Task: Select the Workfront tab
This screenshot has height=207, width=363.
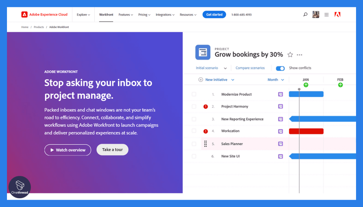Action: click(106, 15)
